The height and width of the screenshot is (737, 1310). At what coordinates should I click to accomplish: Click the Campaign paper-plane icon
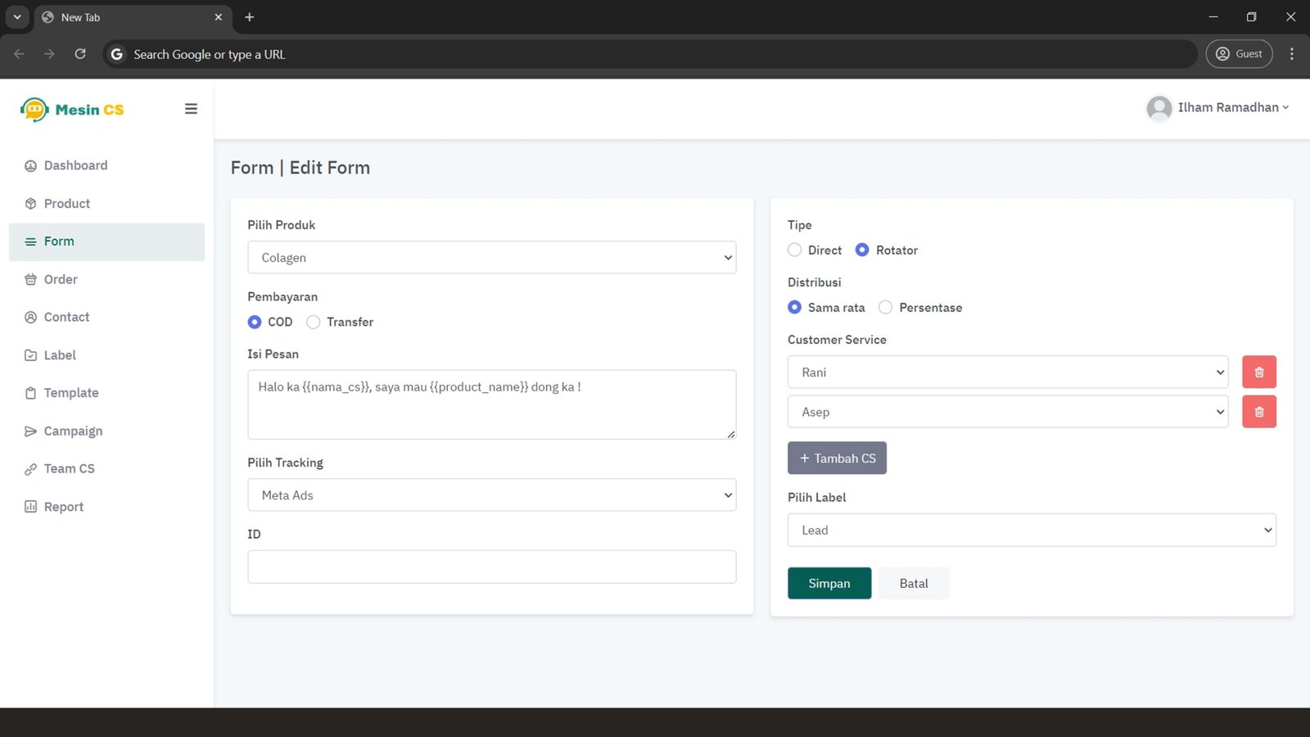point(30,432)
